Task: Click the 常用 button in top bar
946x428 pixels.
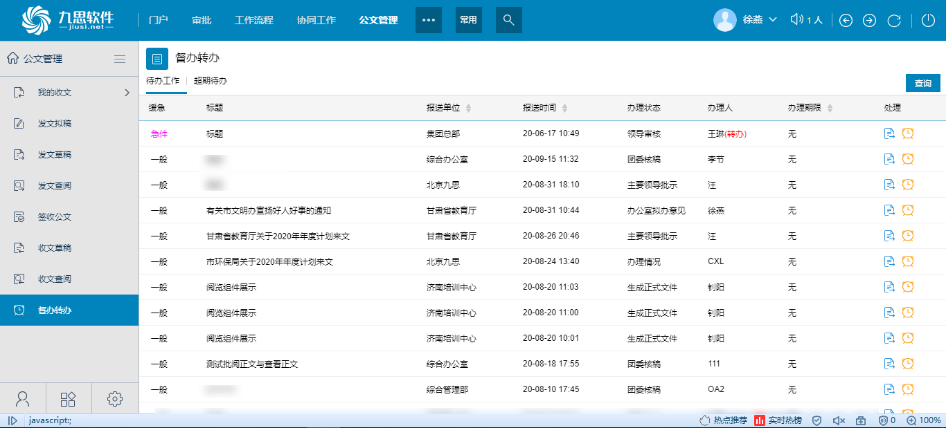Action: tap(469, 20)
